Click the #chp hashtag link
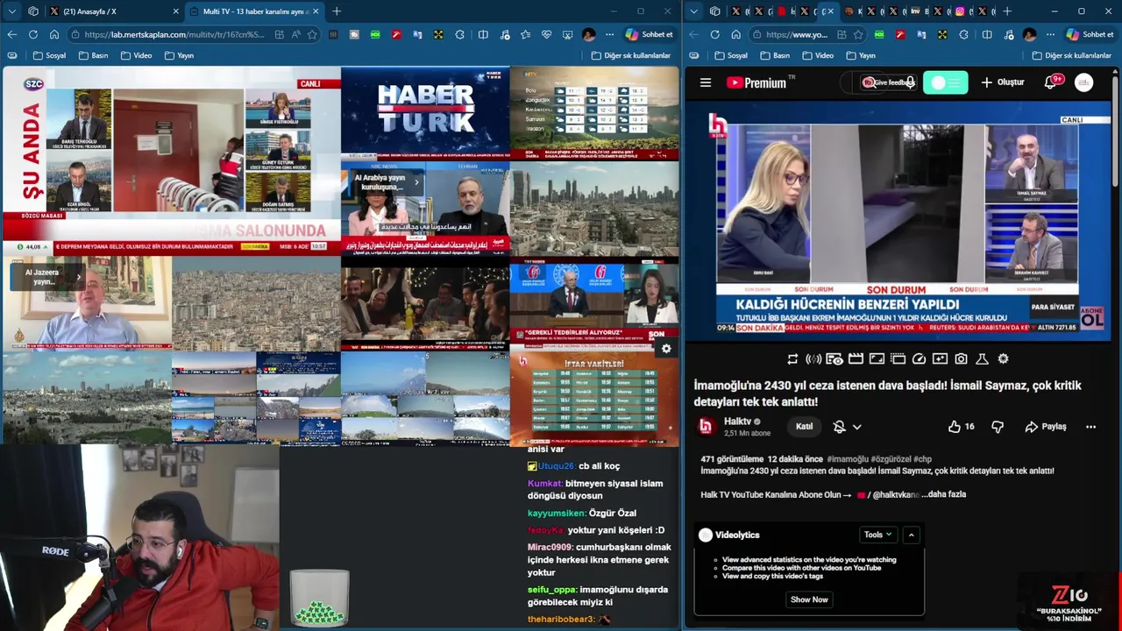The width and height of the screenshot is (1122, 631). tap(922, 459)
